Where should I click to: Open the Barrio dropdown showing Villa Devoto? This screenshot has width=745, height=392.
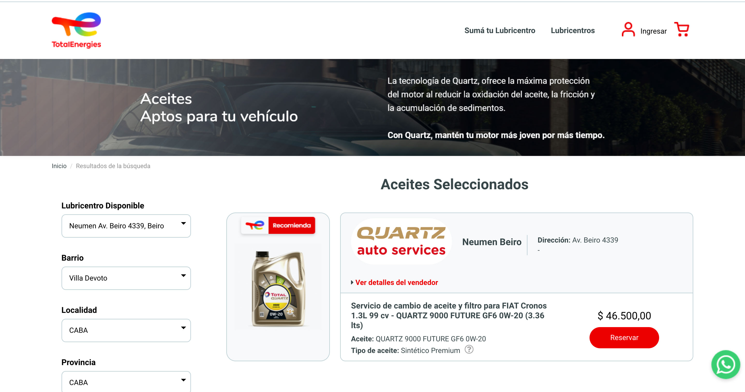[126, 278]
